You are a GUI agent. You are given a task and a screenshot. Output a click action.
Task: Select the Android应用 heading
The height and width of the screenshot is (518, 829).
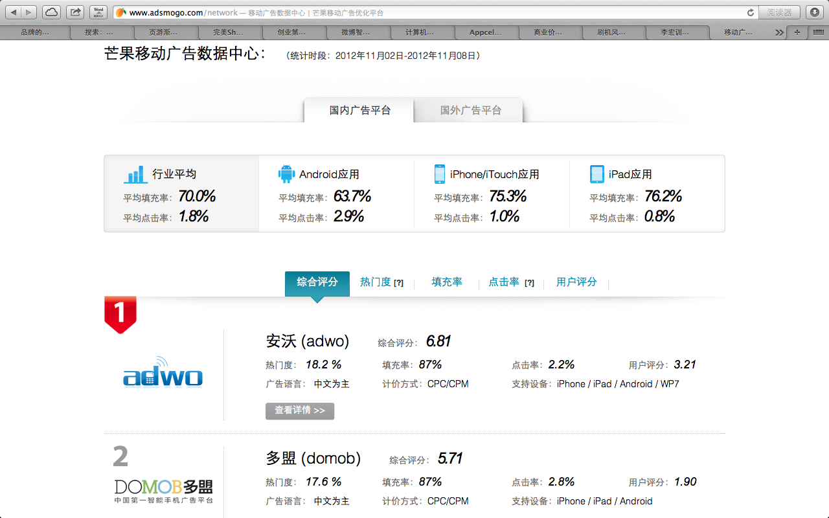click(x=329, y=174)
